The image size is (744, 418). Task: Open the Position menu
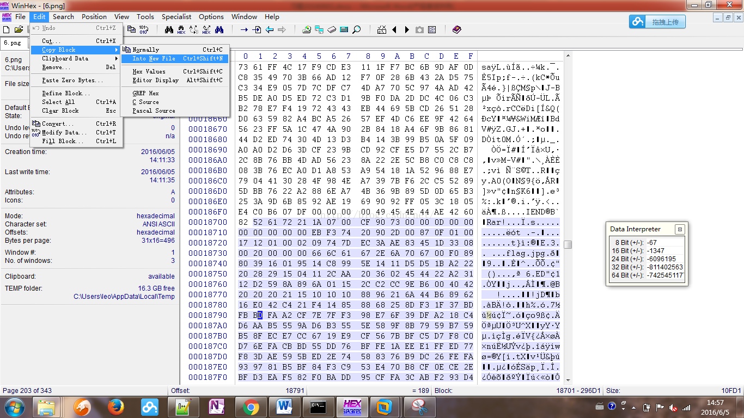coord(94,17)
